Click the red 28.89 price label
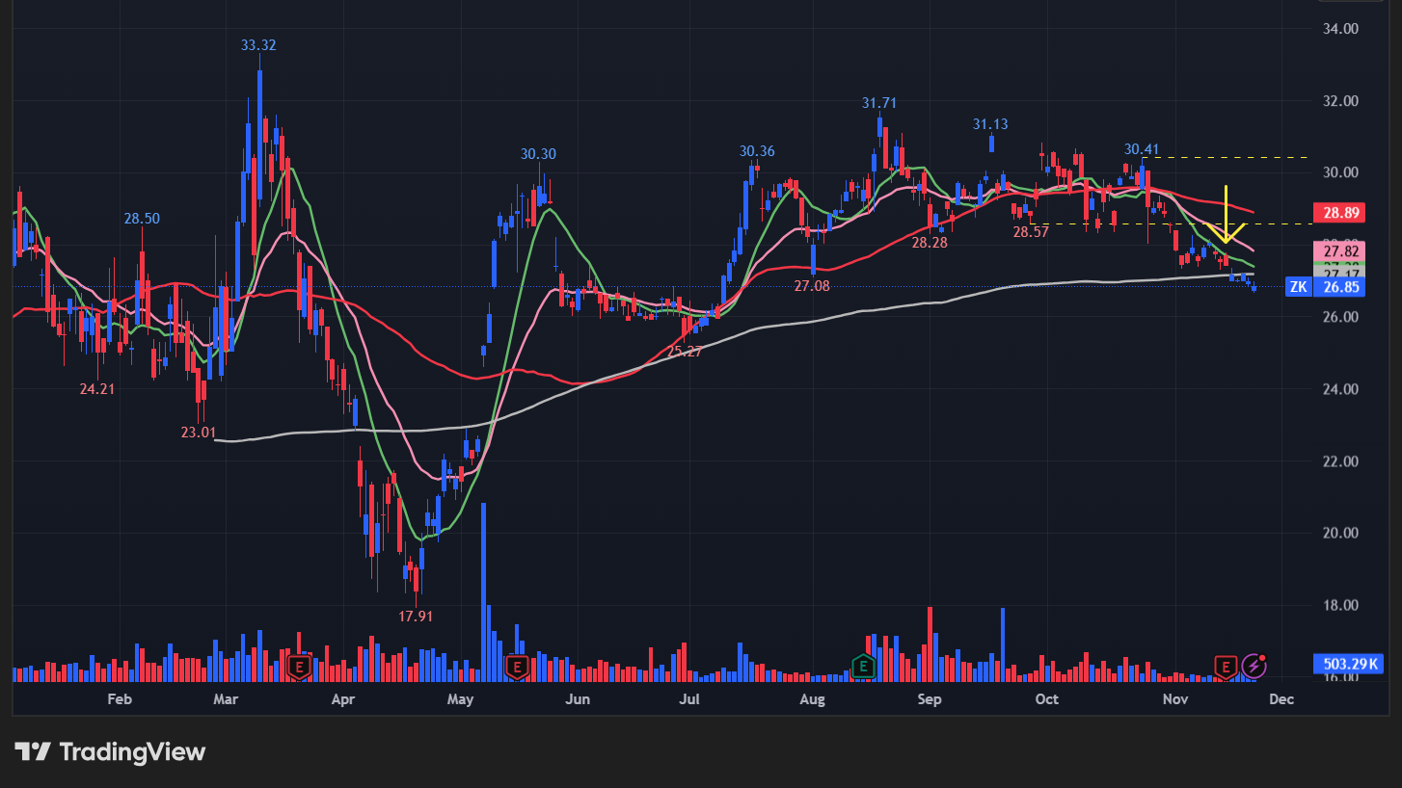This screenshot has height=788, width=1402. (1336, 211)
